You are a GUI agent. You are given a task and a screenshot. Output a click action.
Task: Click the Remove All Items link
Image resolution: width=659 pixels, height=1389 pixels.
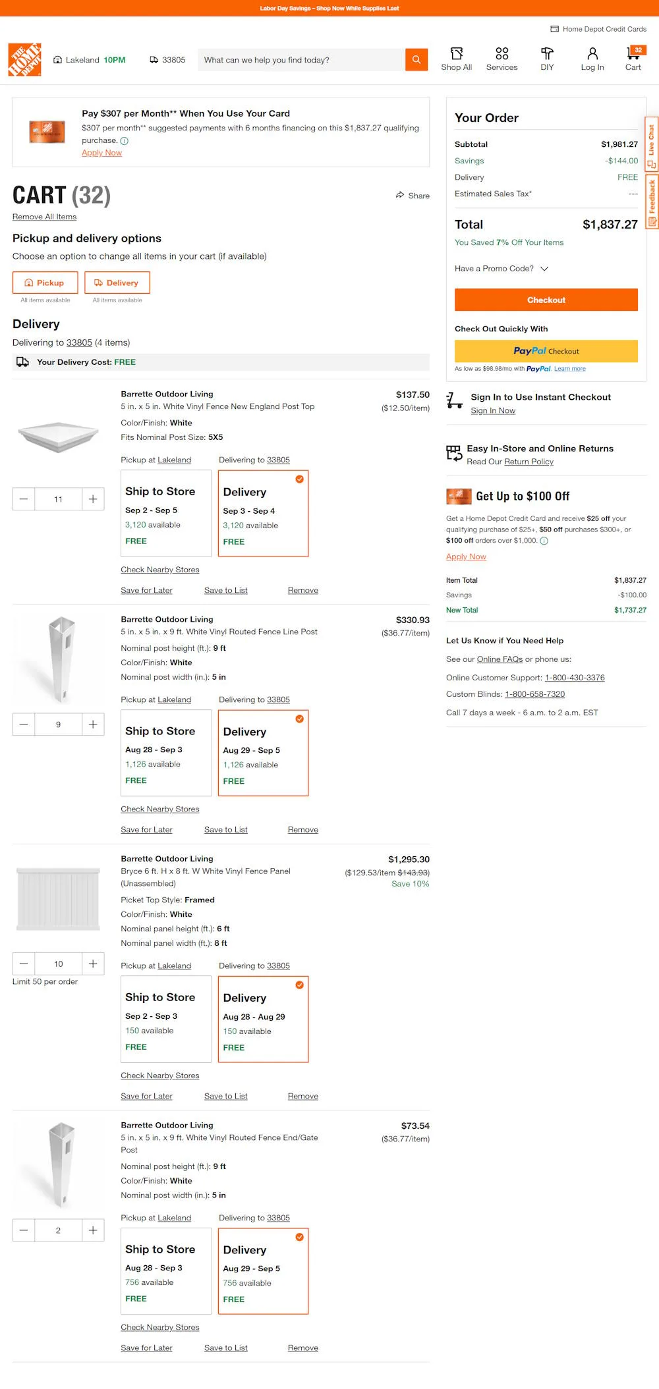(x=44, y=217)
